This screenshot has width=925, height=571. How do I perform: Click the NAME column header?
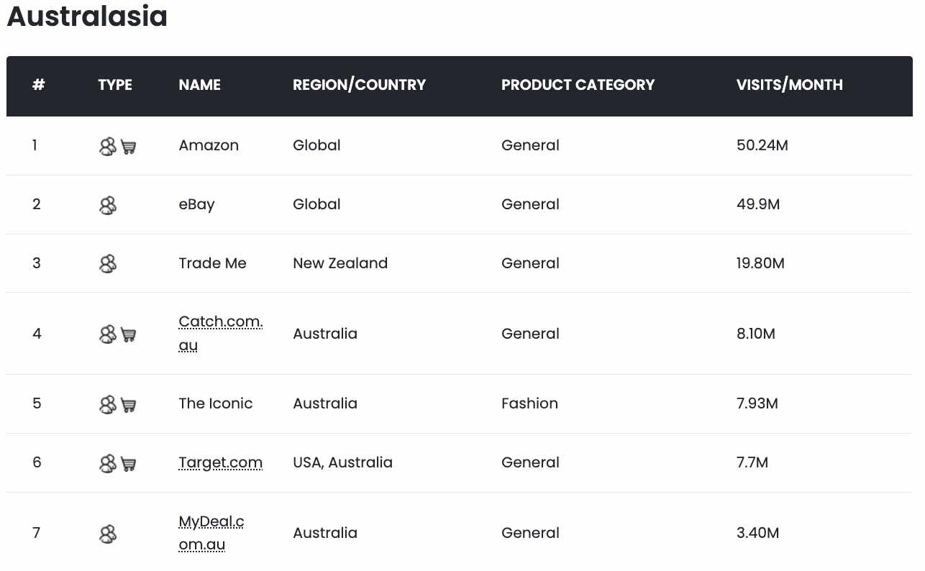pyautogui.click(x=200, y=85)
